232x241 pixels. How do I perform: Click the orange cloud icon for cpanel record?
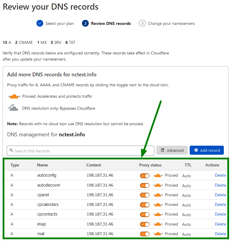[158, 195]
